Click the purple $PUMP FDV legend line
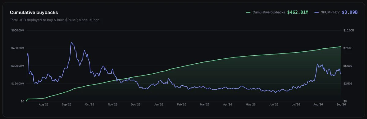 [x=317, y=12]
